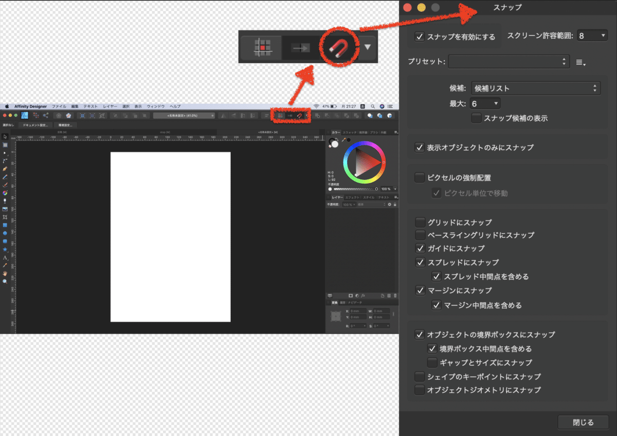Open snapping dropdown arrow in enlarged callout

368,47
